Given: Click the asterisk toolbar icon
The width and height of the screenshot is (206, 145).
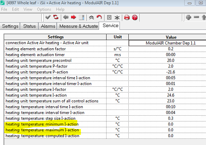Looking at the screenshot, I should click(117, 17).
